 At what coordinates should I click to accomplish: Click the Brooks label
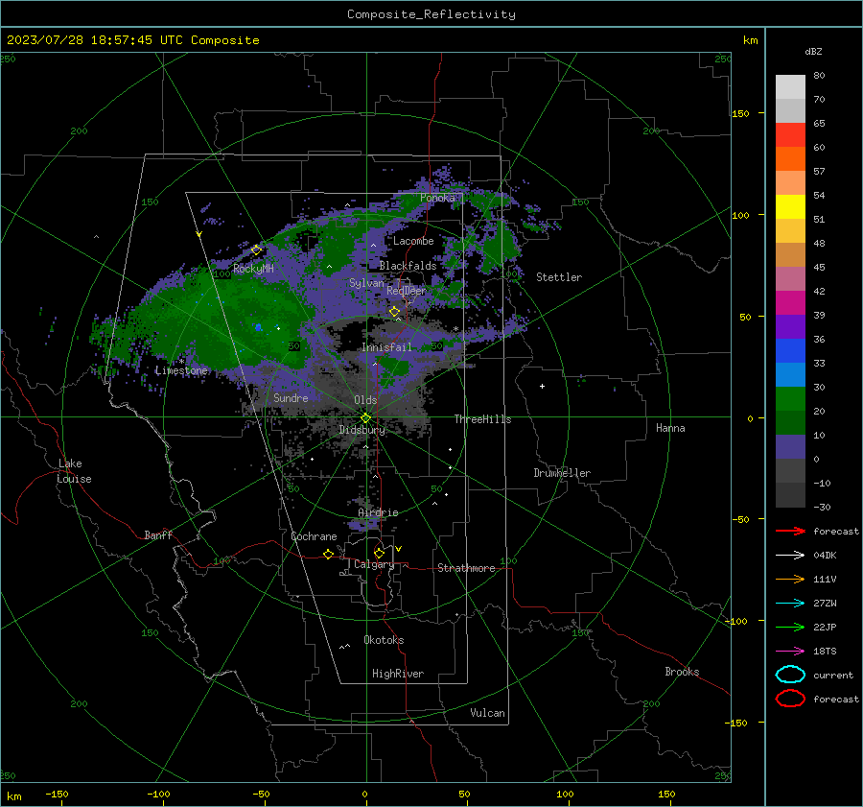point(682,672)
